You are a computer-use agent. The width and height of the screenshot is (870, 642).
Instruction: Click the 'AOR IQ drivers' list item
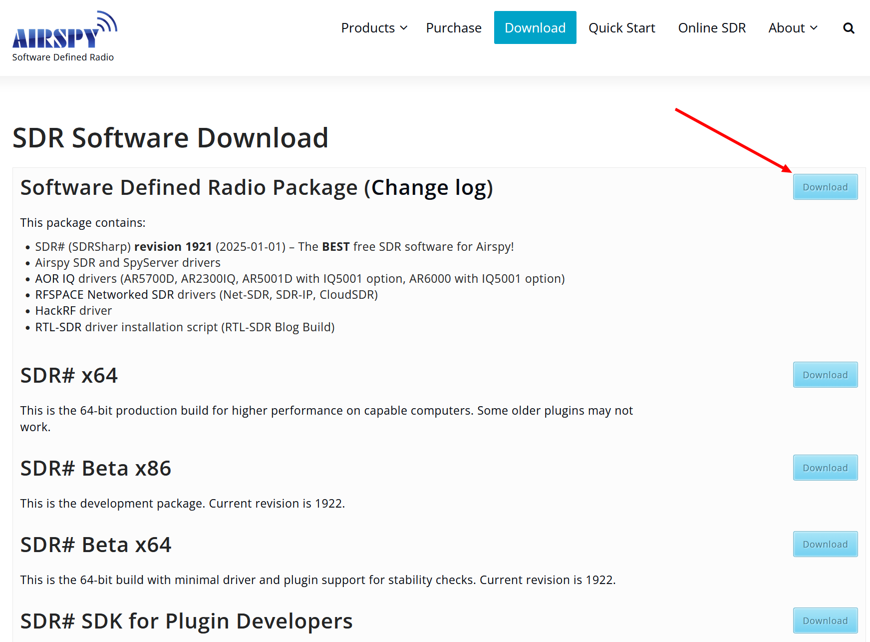300,279
